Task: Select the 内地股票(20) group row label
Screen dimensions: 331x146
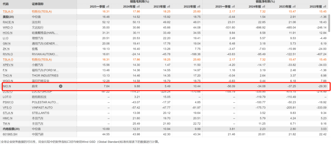Action: [11, 129]
